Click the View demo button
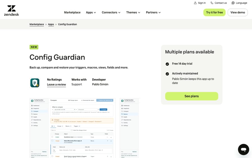This screenshot has height=158, width=252. (x=238, y=12)
